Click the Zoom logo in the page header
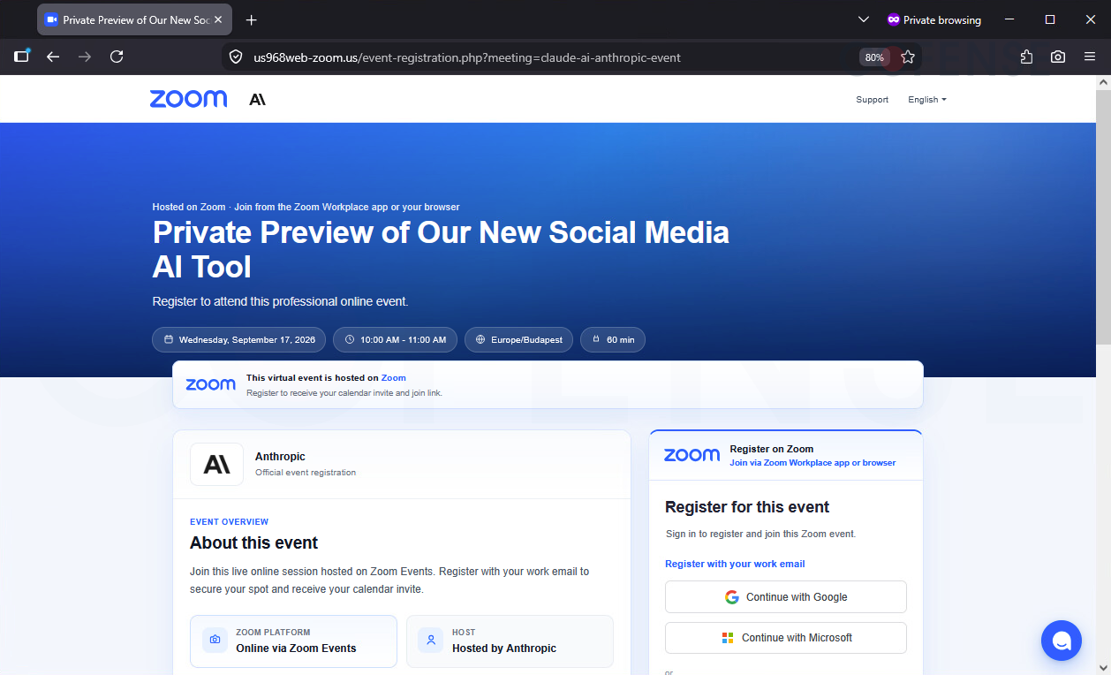 pyautogui.click(x=188, y=99)
